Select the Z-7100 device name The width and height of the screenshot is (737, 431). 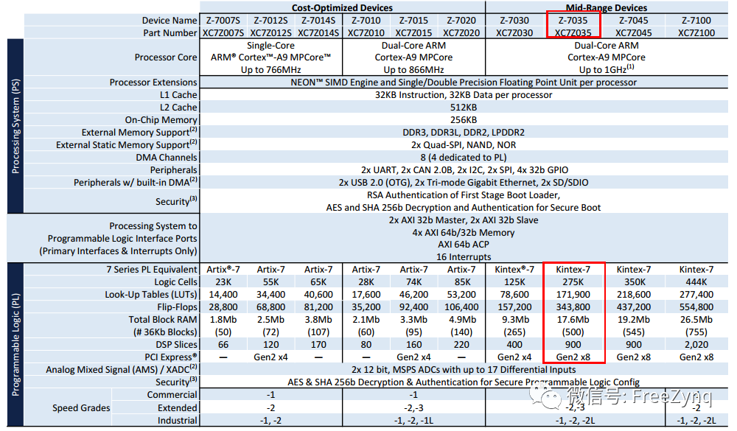click(696, 20)
